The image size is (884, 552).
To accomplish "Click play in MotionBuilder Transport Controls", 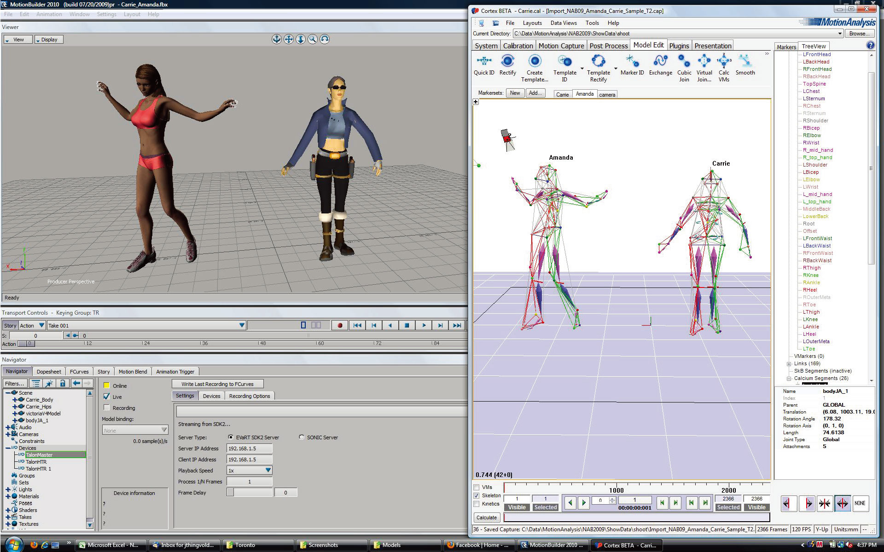I will coord(424,325).
